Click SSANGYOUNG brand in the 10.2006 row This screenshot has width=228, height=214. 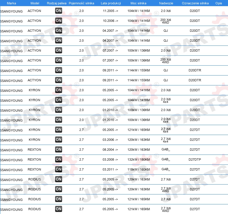(11, 21)
